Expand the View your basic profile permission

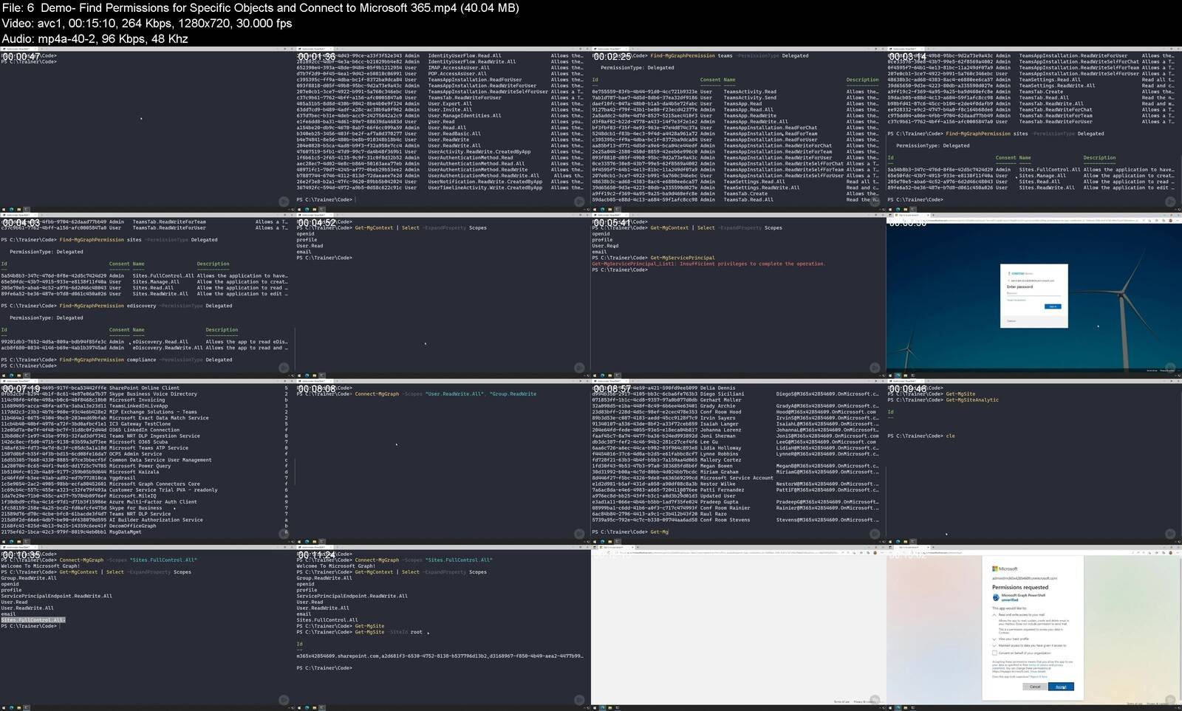(994, 639)
